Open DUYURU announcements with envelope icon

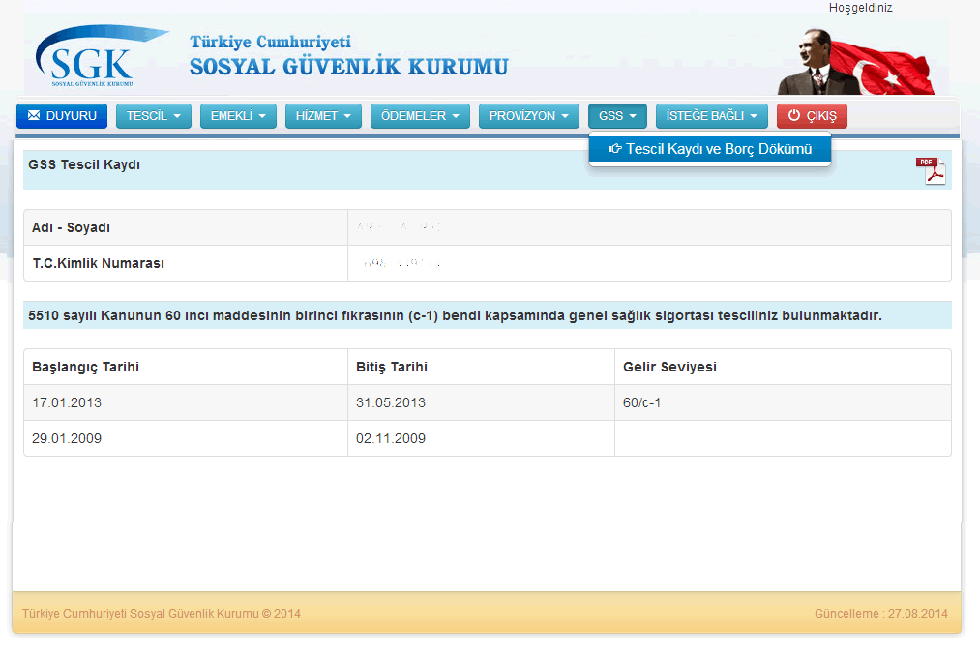pos(62,116)
